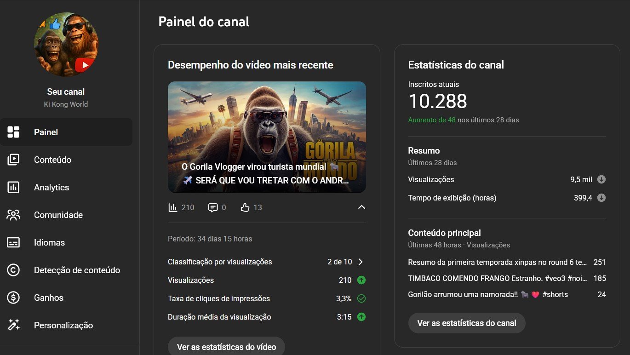Click the 'Conteúdo principal' section heading
630x355 pixels.
444,233
